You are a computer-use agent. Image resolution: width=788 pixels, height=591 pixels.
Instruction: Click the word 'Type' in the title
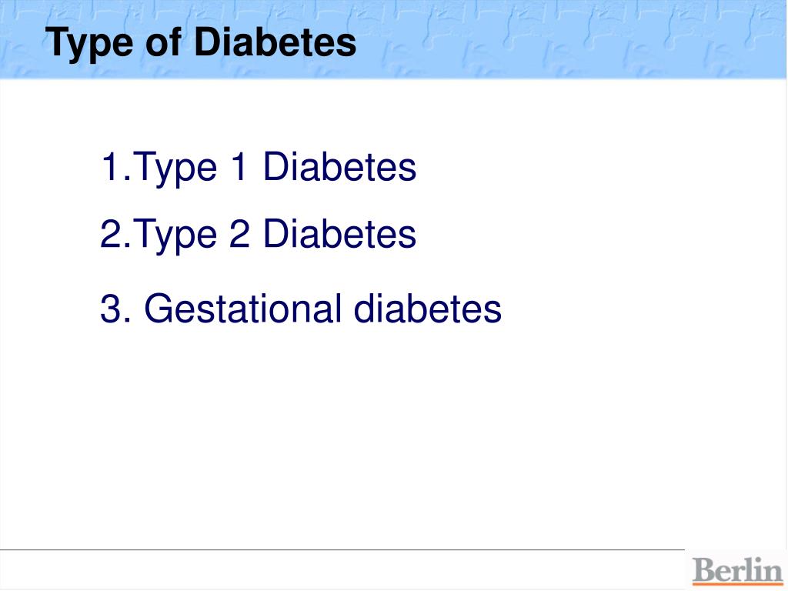(x=89, y=44)
